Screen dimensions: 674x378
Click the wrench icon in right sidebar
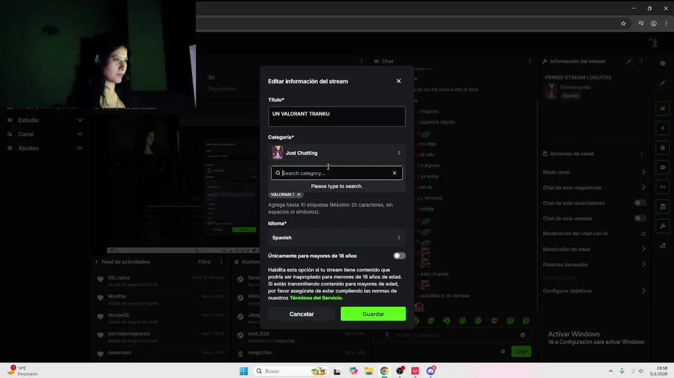pos(662,226)
